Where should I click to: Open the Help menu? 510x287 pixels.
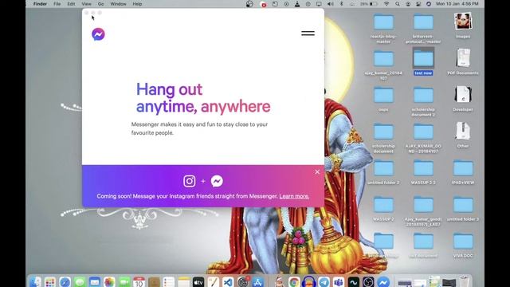pos(137,4)
